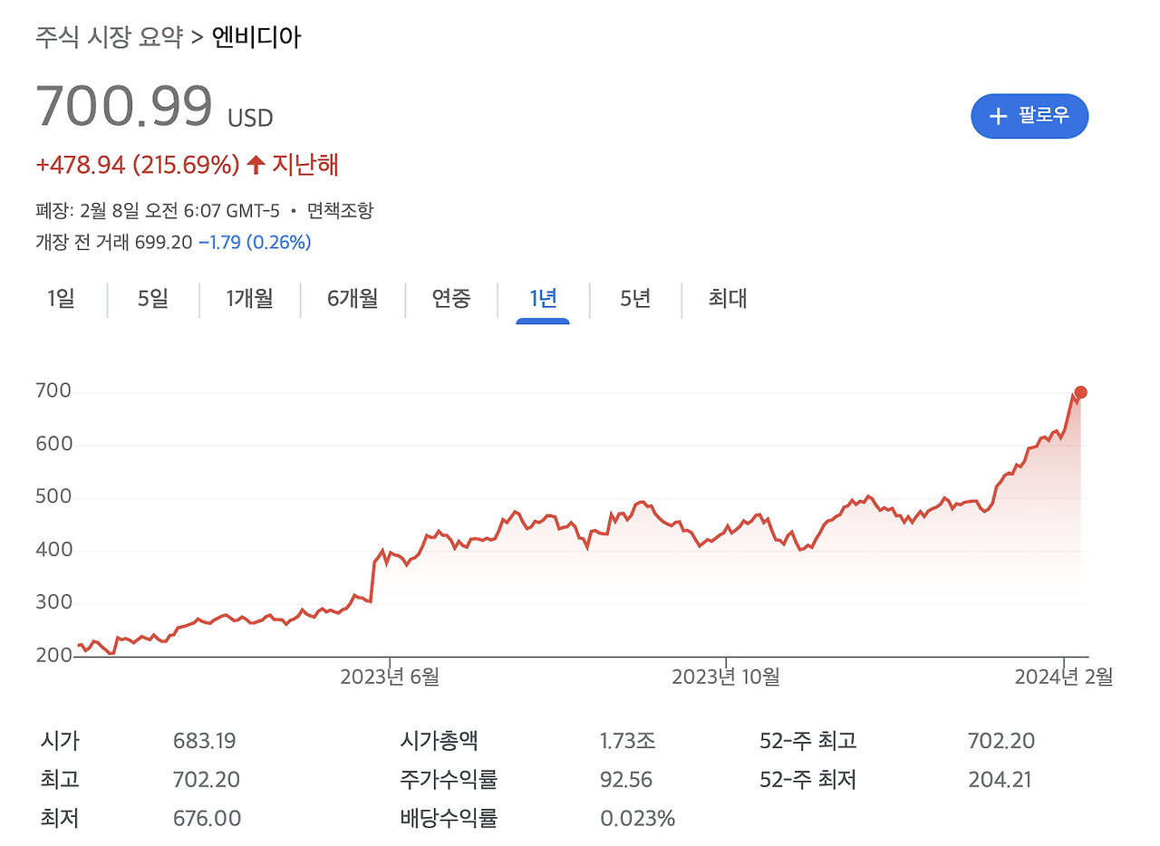
Task: Click the 팔로우 follow button
Action: tap(1029, 116)
